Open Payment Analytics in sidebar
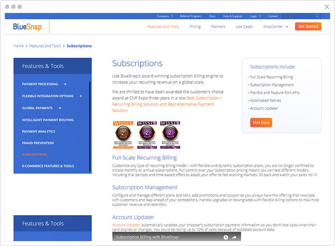This screenshot has height=246, width=335. 39,131
